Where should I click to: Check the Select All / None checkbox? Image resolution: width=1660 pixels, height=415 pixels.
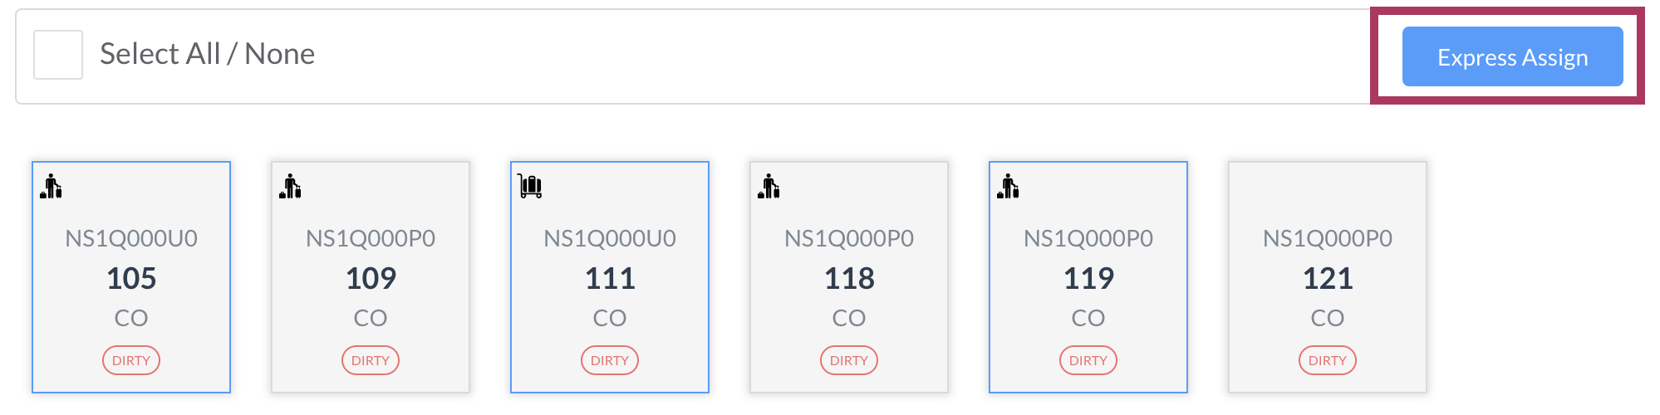[58, 55]
